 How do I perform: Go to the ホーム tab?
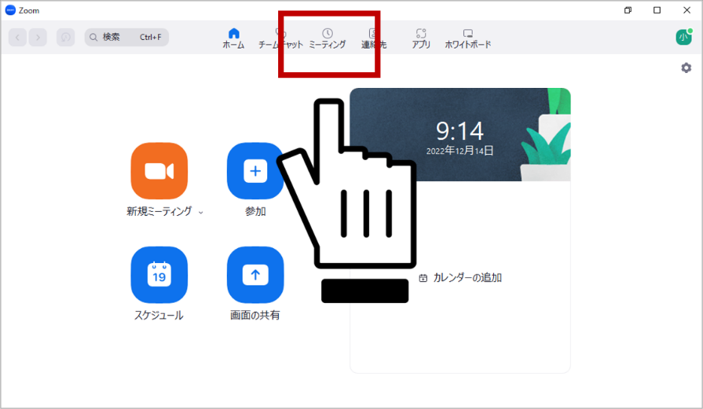(233, 38)
